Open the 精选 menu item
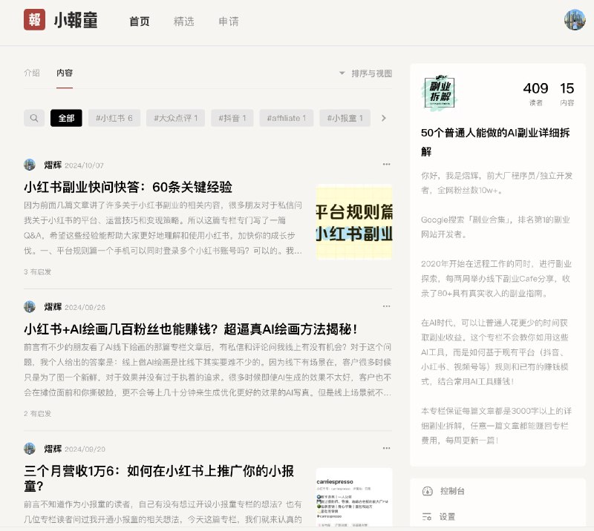Screen dimensions: 594x531 click(183, 22)
